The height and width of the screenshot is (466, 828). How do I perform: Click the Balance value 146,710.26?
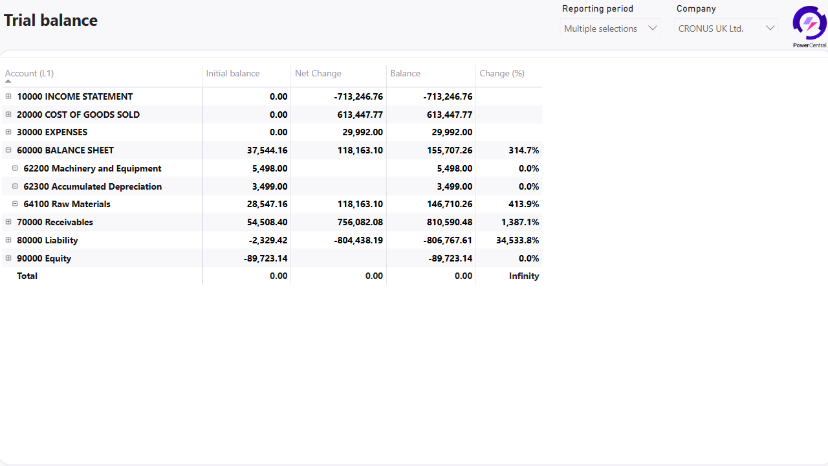[x=450, y=204]
